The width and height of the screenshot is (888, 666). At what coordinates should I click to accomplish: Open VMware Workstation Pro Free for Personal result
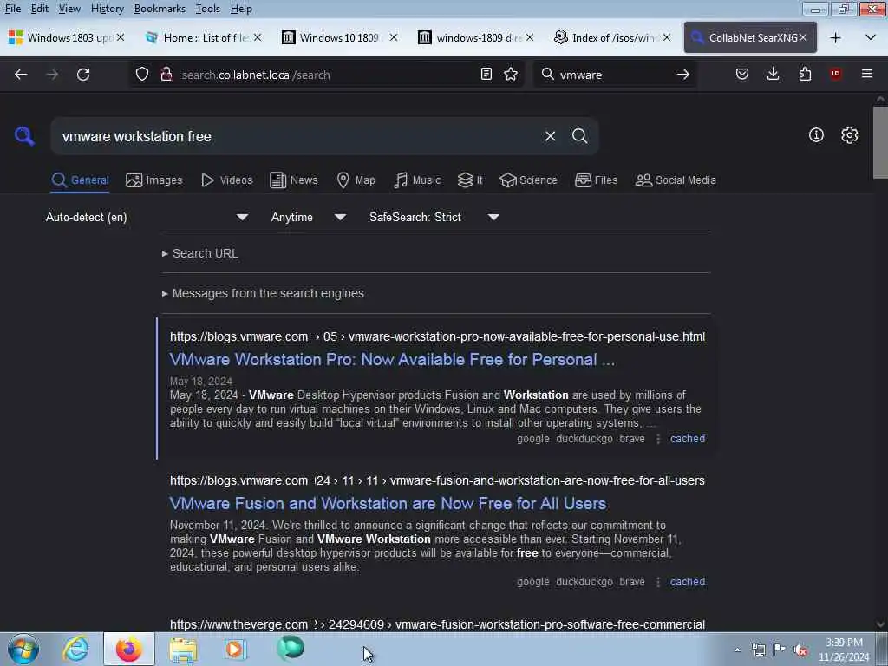pos(392,359)
